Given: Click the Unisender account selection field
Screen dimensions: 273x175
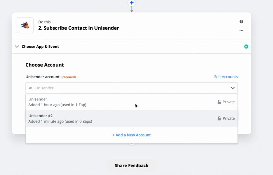Looking at the screenshot, I should [132, 88].
